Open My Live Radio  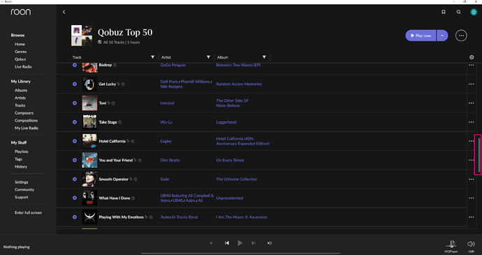click(x=27, y=128)
